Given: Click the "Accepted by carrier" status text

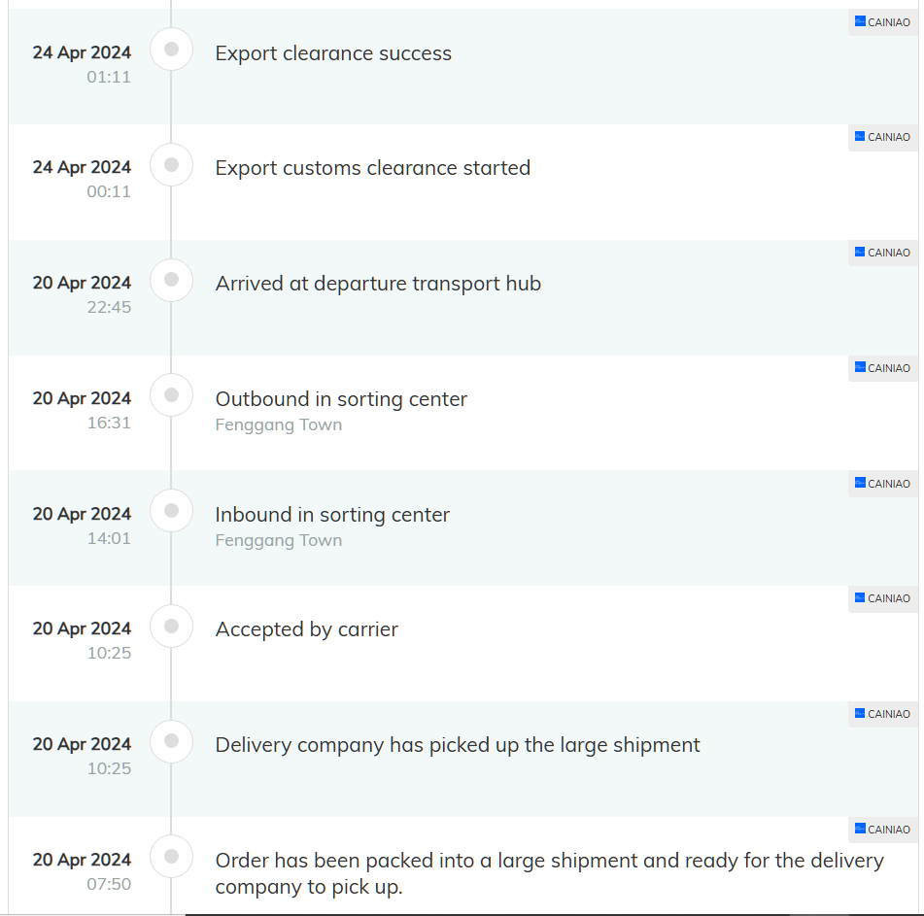Looking at the screenshot, I should tap(307, 629).
